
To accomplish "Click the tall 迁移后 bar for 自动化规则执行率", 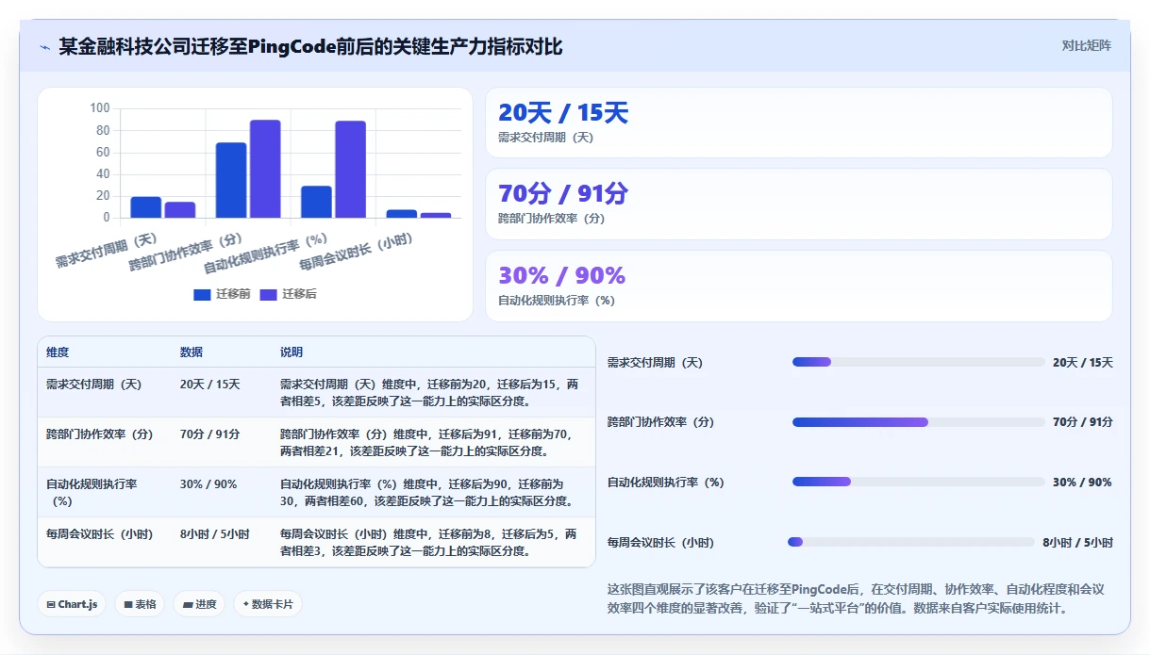I will 350,170.
